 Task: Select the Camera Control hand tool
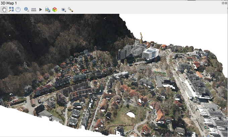4,10
